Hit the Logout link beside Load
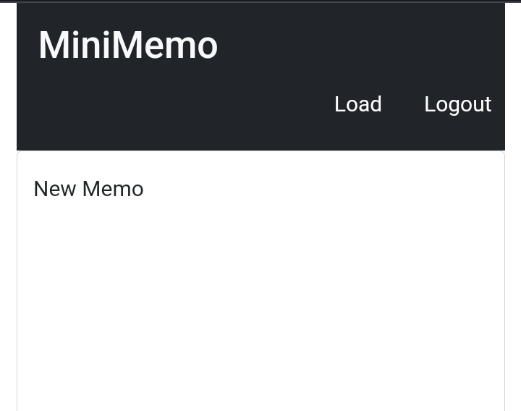The width and height of the screenshot is (521, 411). pyautogui.click(x=457, y=104)
